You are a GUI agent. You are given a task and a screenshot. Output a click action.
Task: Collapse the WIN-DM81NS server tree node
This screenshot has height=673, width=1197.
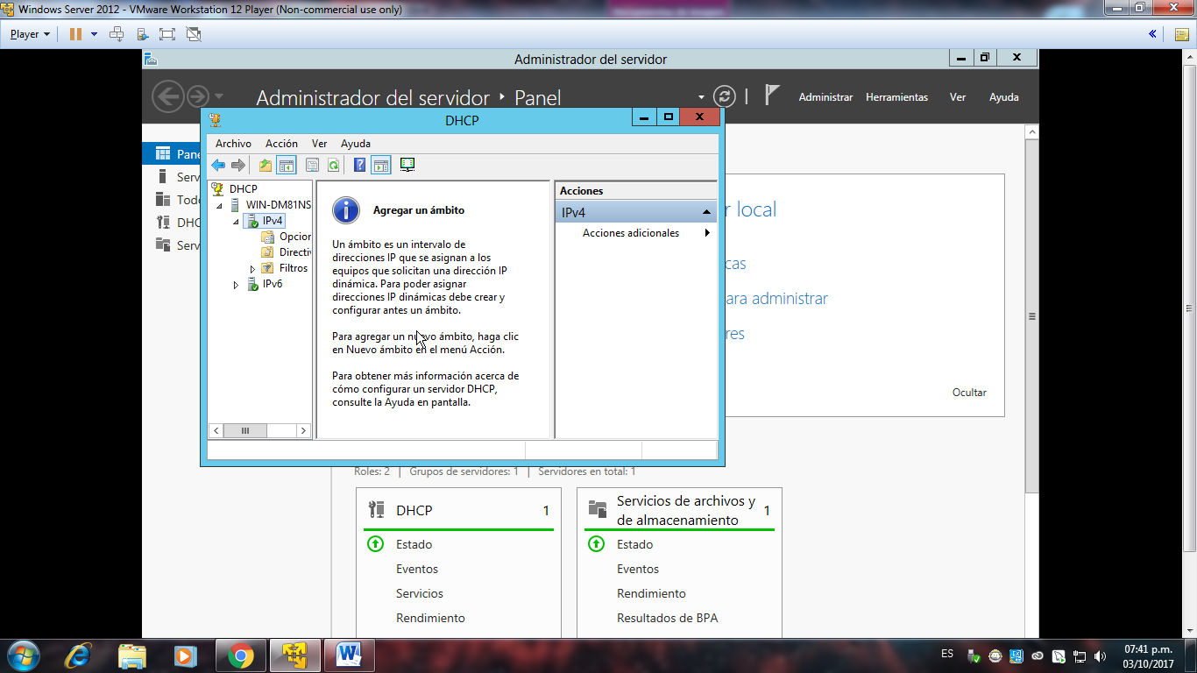tap(219, 206)
